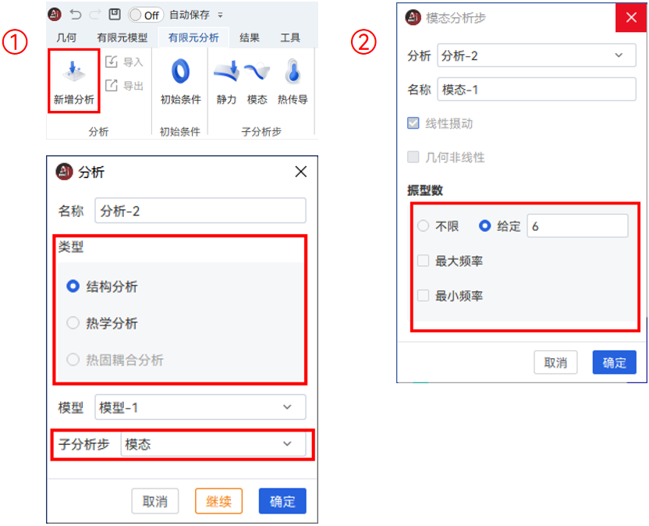
Task: Select the 导入 (Import) icon
Action: (x=125, y=61)
